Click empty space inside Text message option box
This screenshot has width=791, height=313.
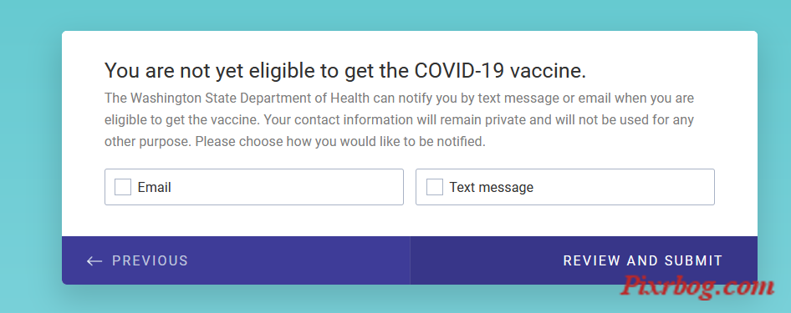pos(624,187)
